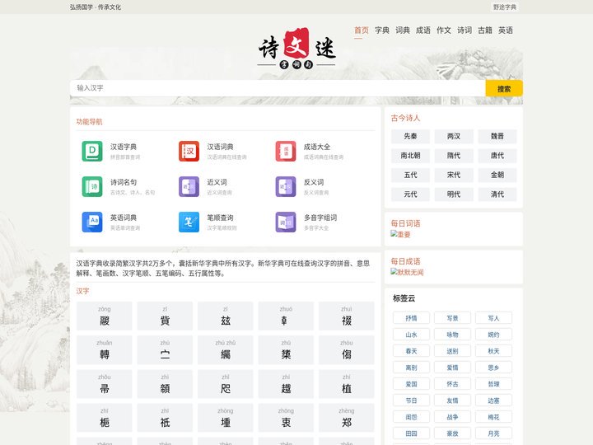Switch to the 成语 nav tab

(x=423, y=30)
